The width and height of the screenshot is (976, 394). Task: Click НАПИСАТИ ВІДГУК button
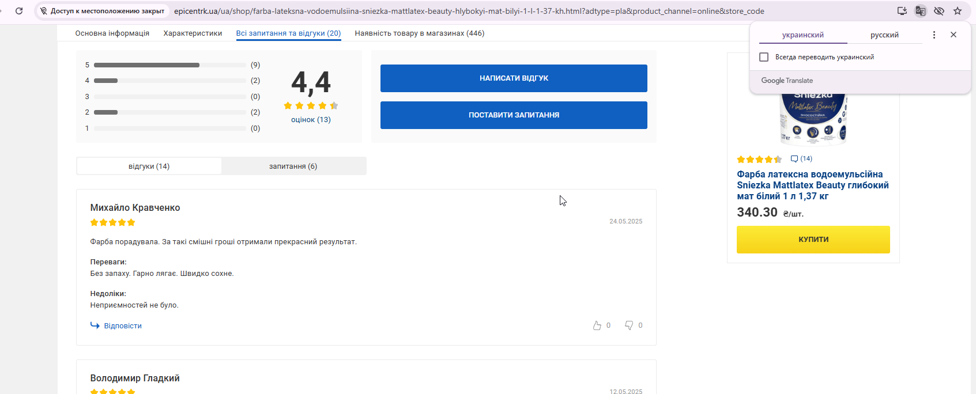(x=514, y=78)
